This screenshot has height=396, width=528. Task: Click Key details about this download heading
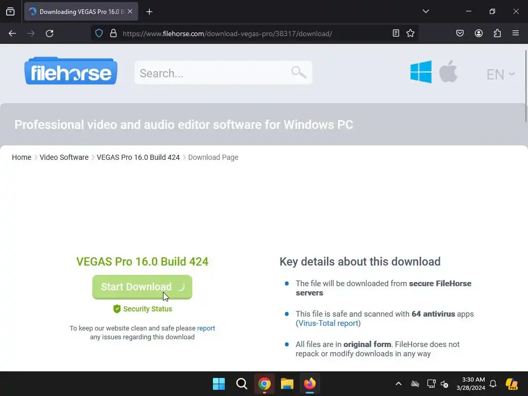pos(360,261)
